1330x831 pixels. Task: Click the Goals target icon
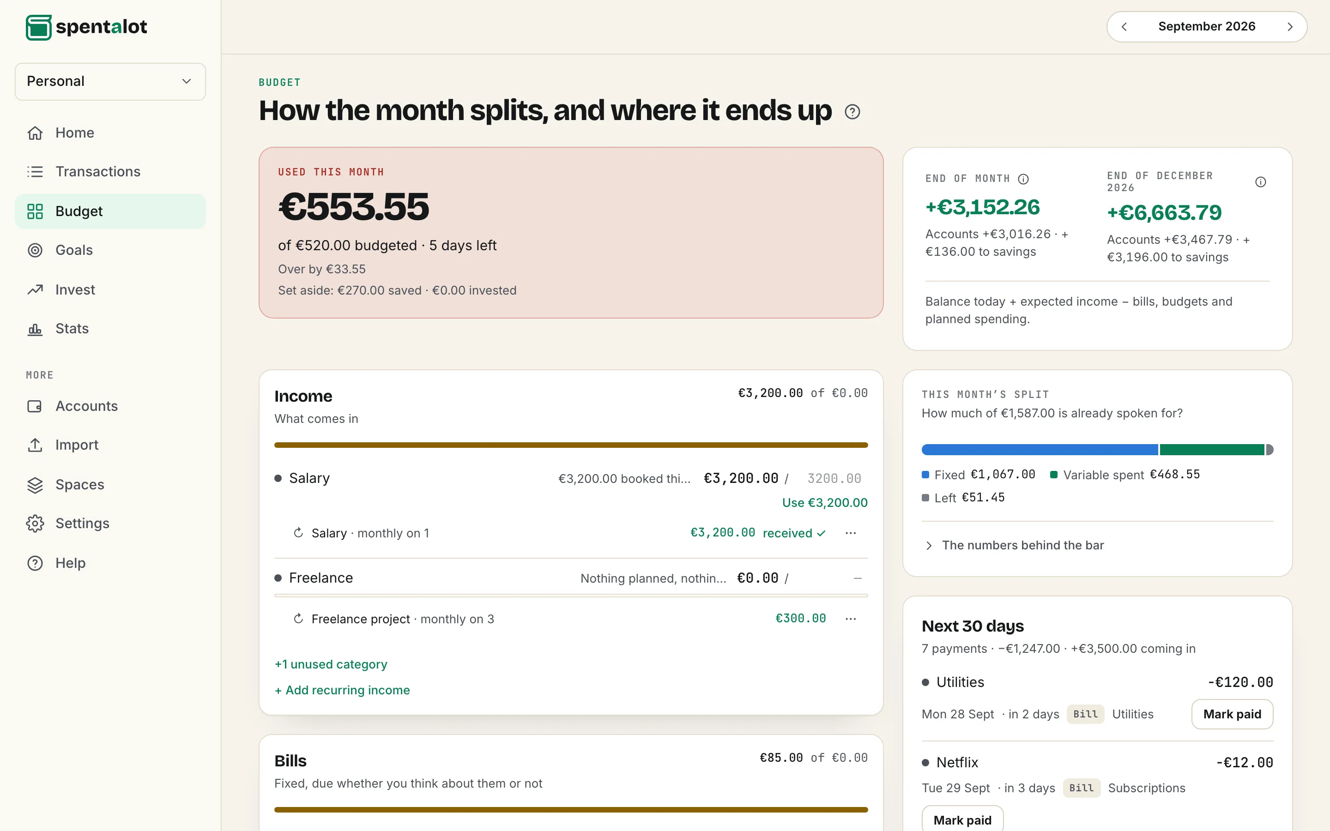point(35,250)
